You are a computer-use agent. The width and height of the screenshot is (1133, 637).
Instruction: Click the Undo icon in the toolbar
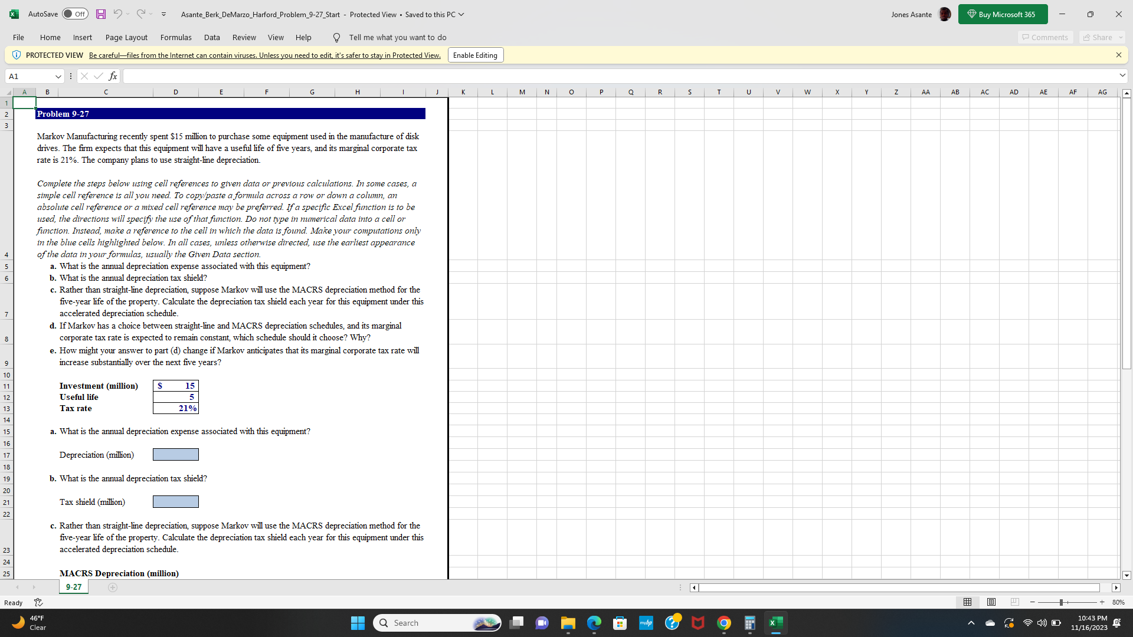click(x=117, y=14)
